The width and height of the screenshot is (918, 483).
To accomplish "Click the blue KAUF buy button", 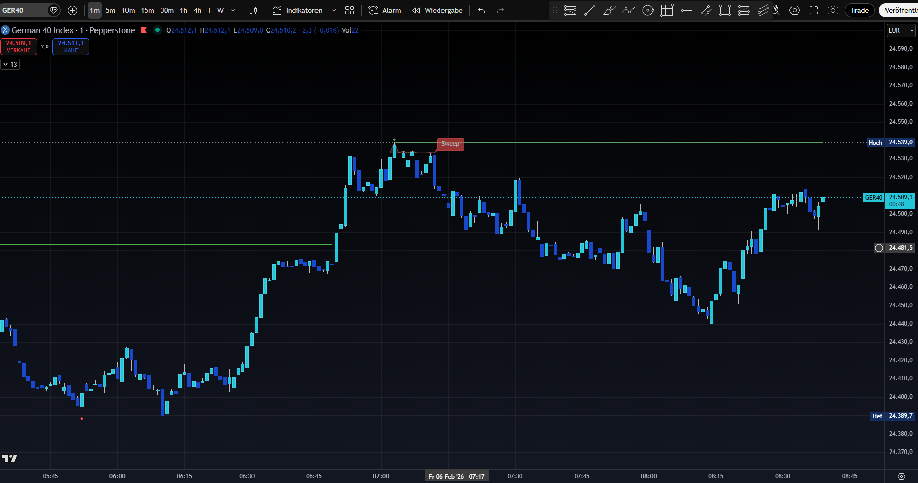I will tap(71, 46).
